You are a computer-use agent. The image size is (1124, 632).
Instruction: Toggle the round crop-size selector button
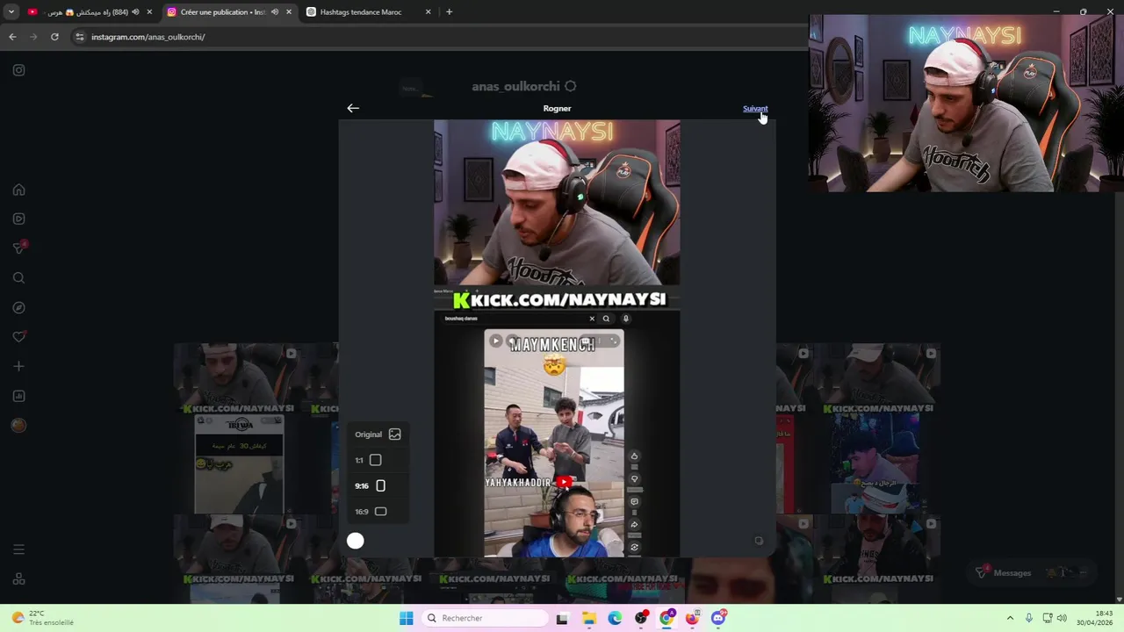click(355, 541)
